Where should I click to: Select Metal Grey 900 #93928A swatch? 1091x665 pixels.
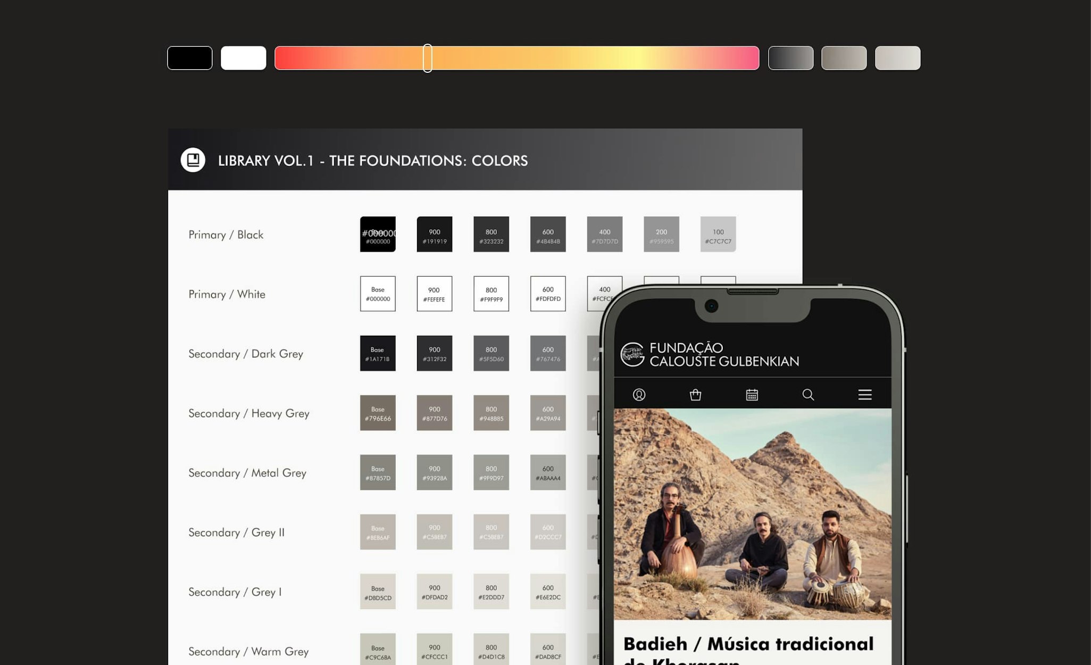(435, 472)
